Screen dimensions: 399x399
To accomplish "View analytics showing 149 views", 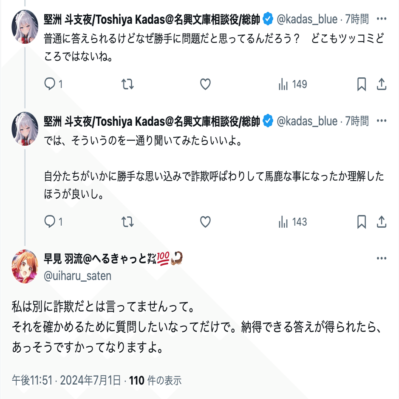I will (x=293, y=85).
